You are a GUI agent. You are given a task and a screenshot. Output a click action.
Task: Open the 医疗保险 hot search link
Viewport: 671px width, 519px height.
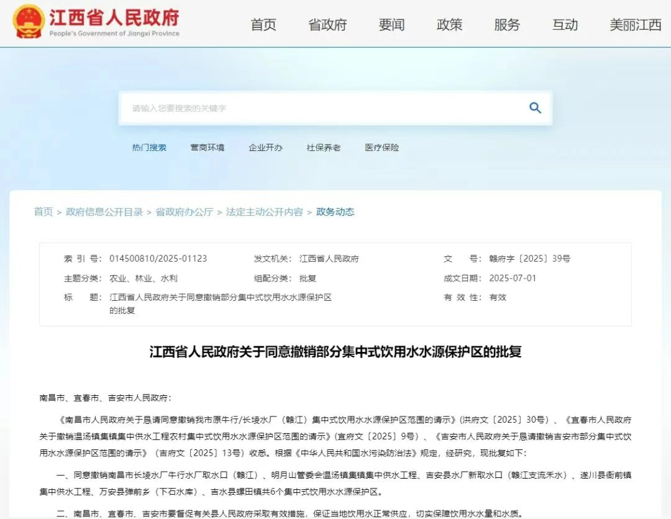click(381, 147)
